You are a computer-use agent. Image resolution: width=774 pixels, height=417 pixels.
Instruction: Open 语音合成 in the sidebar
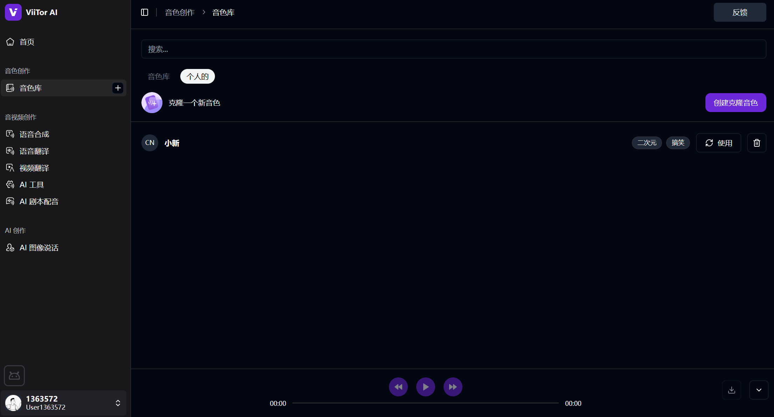tap(34, 134)
